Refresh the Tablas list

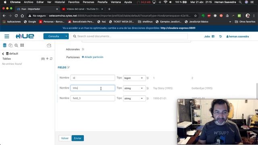(x=51, y=59)
